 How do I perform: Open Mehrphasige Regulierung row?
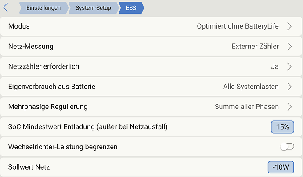pos(151,107)
